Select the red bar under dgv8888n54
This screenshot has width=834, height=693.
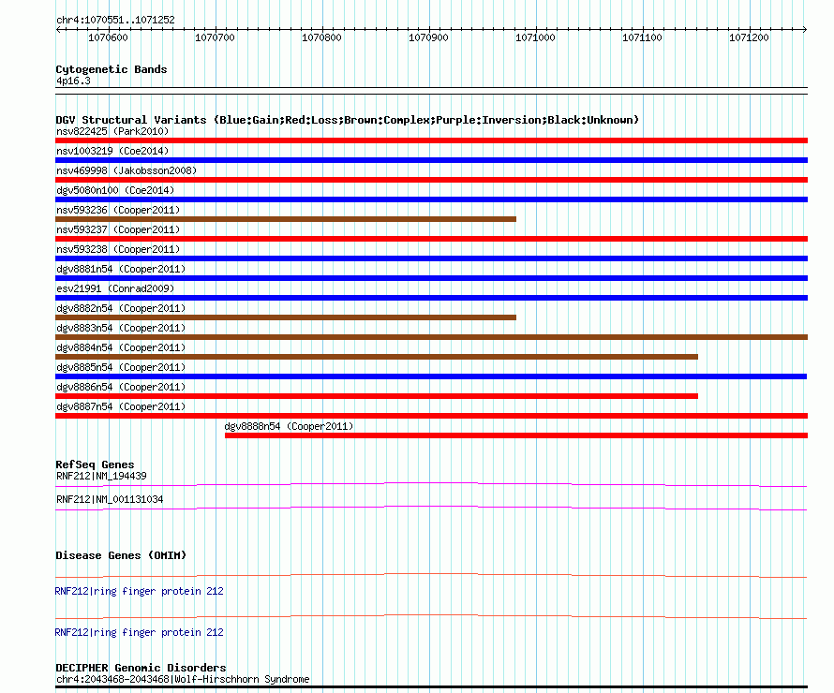[516, 435]
